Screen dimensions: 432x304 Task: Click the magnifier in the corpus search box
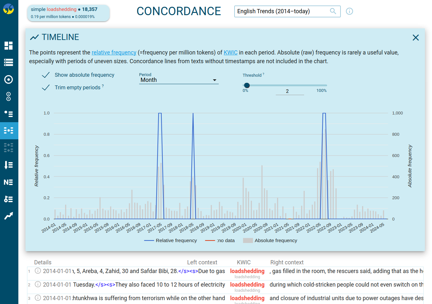point(333,11)
